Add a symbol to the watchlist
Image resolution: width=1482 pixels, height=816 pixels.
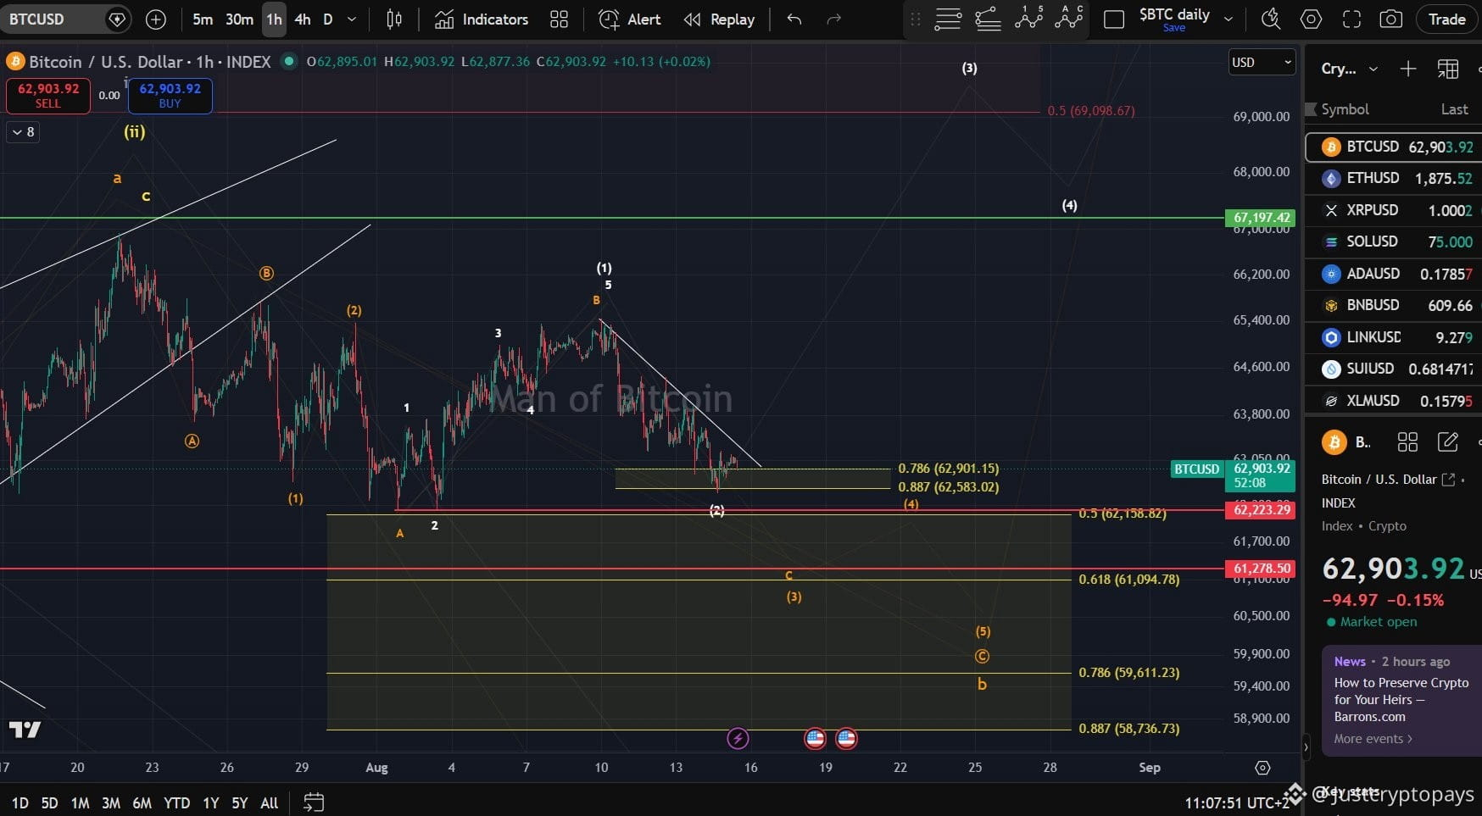(x=1408, y=69)
